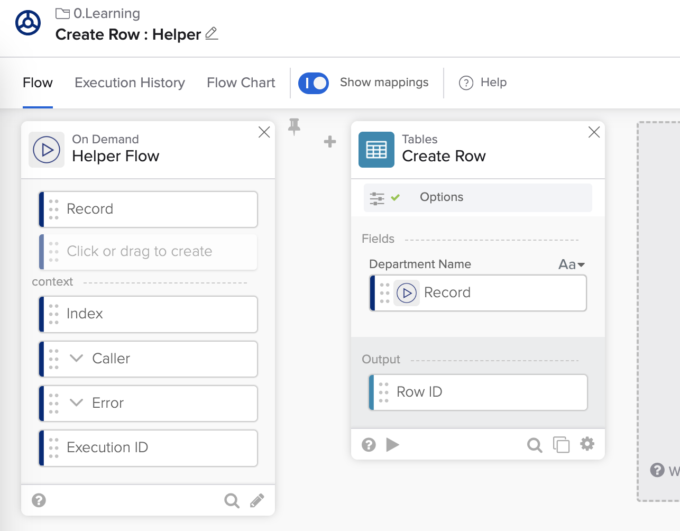Select the Row ID output field
The width and height of the screenshot is (680, 531).
(x=478, y=392)
